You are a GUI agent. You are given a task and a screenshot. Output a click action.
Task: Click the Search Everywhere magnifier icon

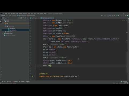(124, 16)
